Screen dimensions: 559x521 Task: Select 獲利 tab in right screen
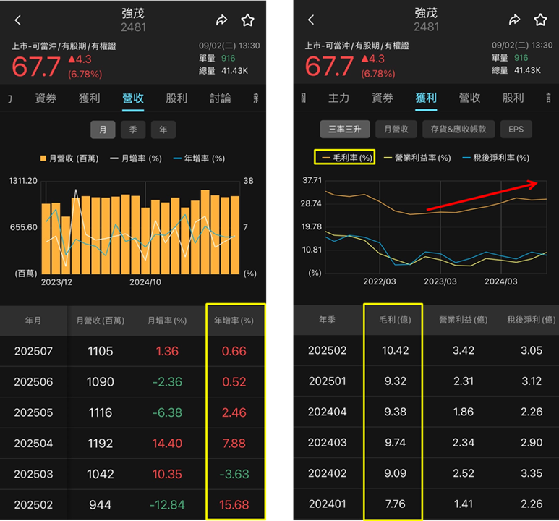(426, 98)
